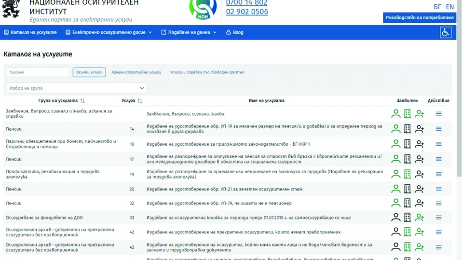This screenshot has height=260, width=462.
Task: Click the 'Ръководство на потребителя' button
Action: 419,17
